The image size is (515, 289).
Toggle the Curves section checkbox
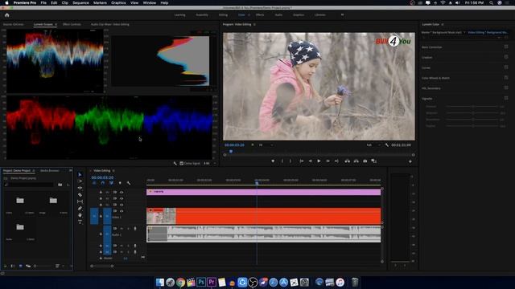(506, 67)
